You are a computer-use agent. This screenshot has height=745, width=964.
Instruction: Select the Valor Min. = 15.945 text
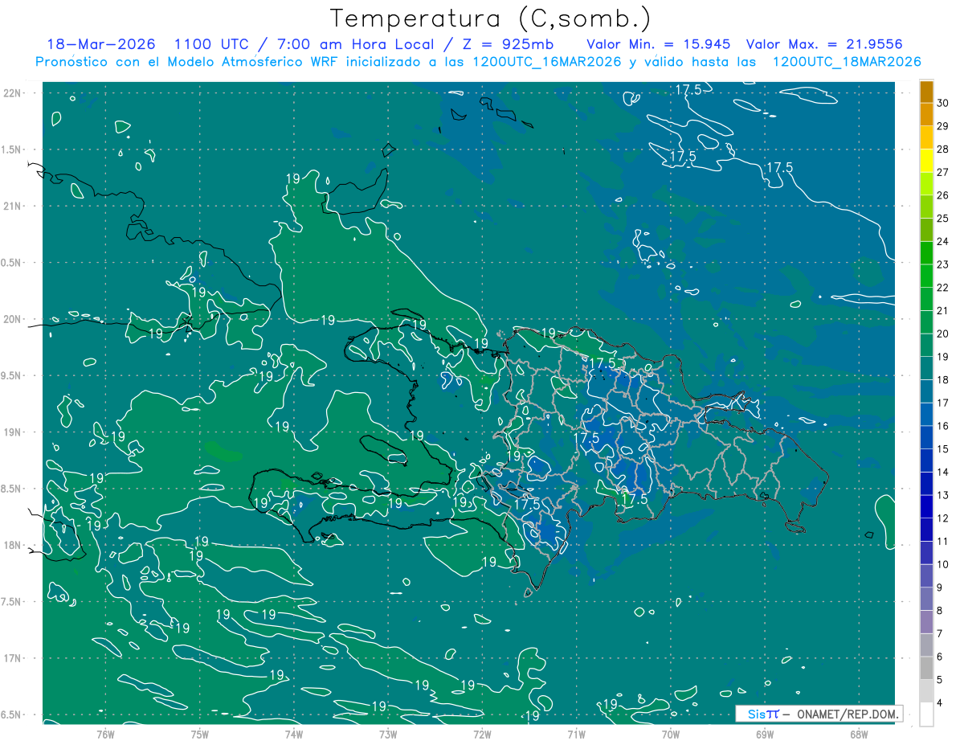point(658,44)
